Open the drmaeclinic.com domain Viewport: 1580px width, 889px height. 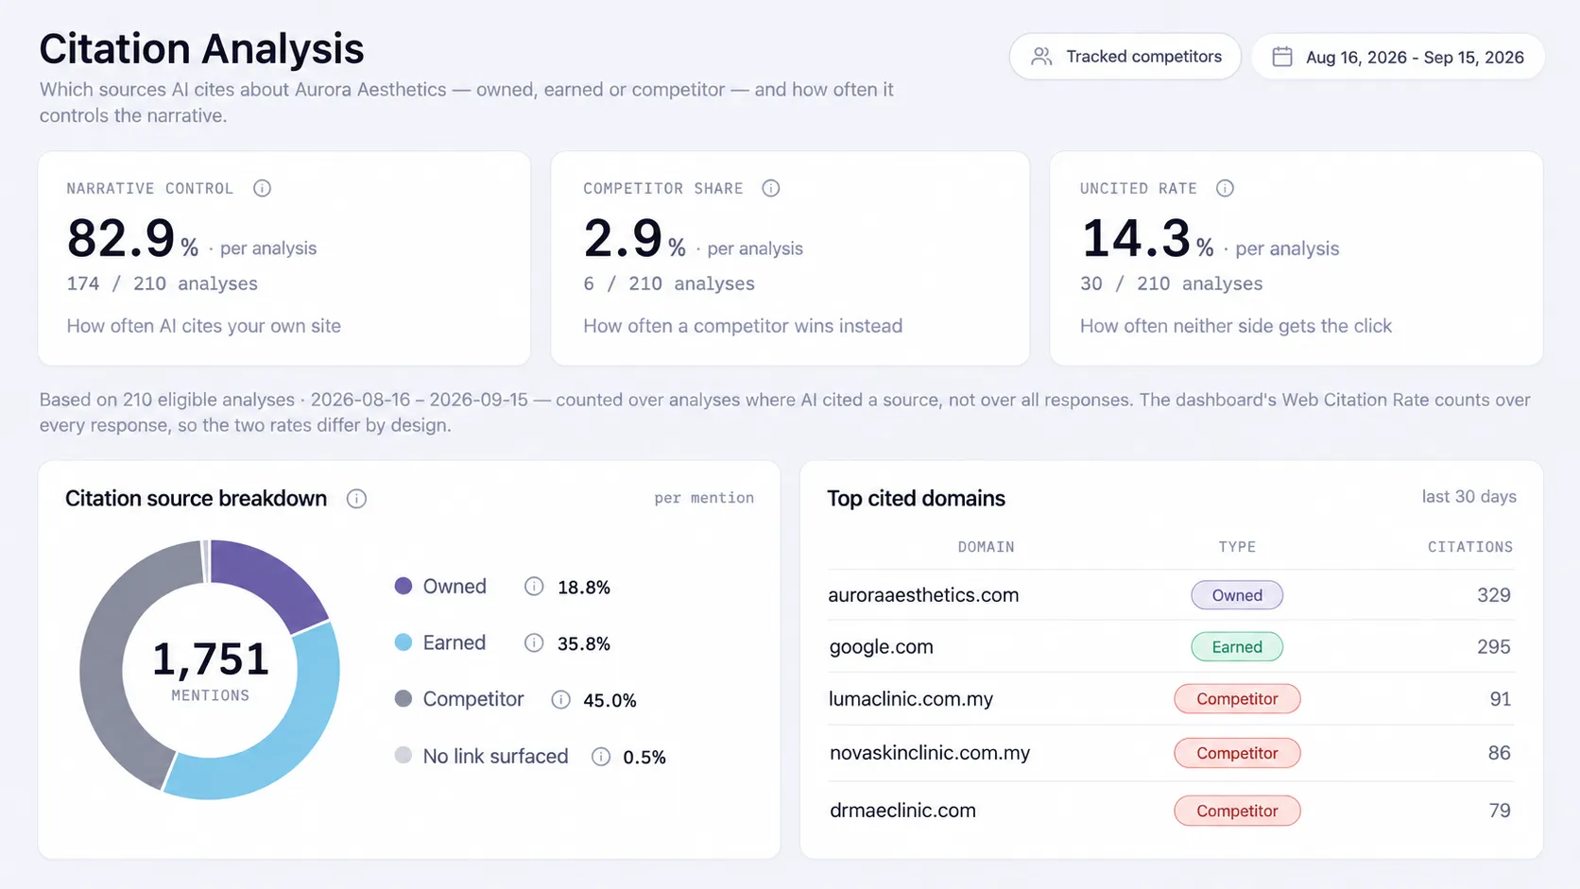click(902, 811)
